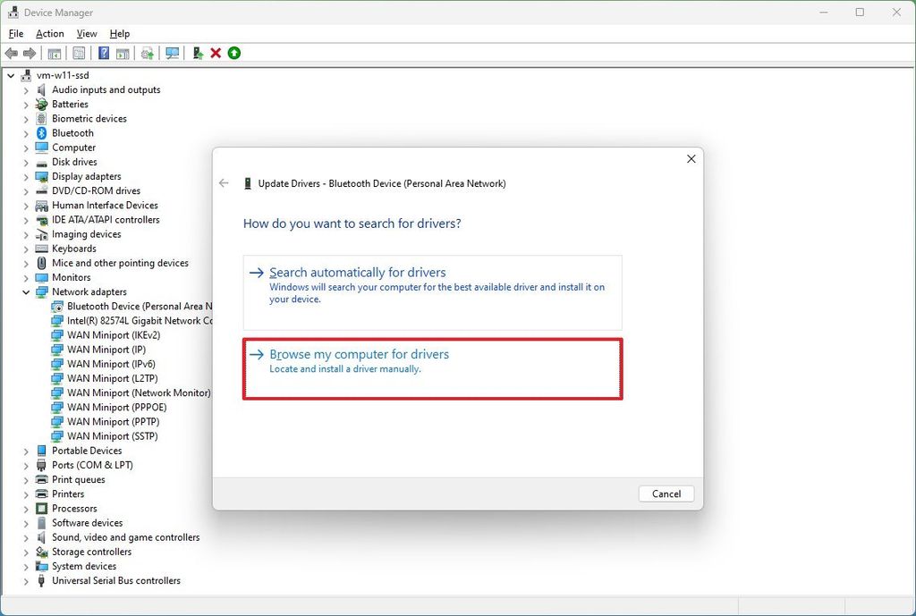Viewport: 916px width, 616px height.
Task: Open the Action menu
Action: pyautogui.click(x=49, y=33)
